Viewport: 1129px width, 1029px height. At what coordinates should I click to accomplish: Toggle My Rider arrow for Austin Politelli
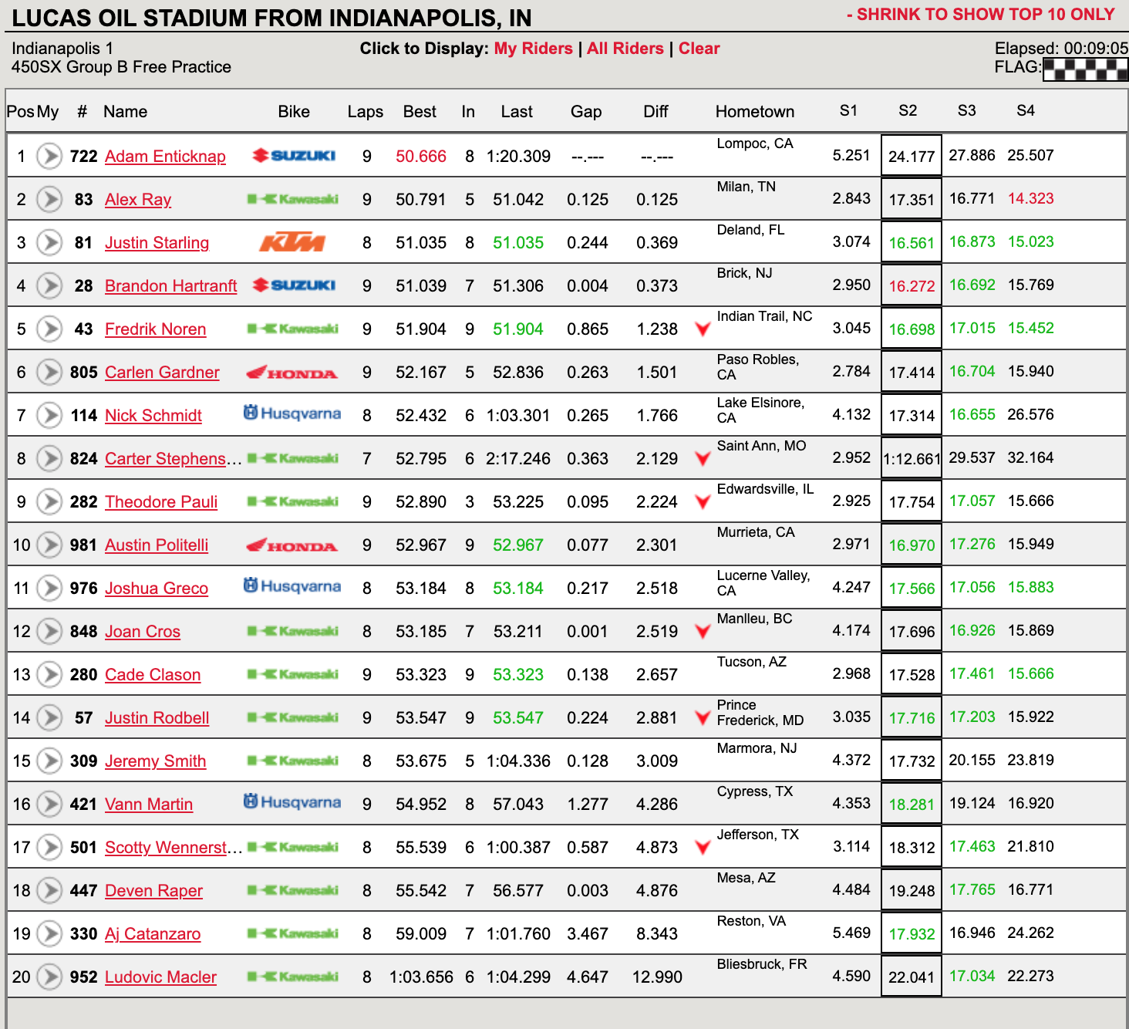(x=49, y=545)
